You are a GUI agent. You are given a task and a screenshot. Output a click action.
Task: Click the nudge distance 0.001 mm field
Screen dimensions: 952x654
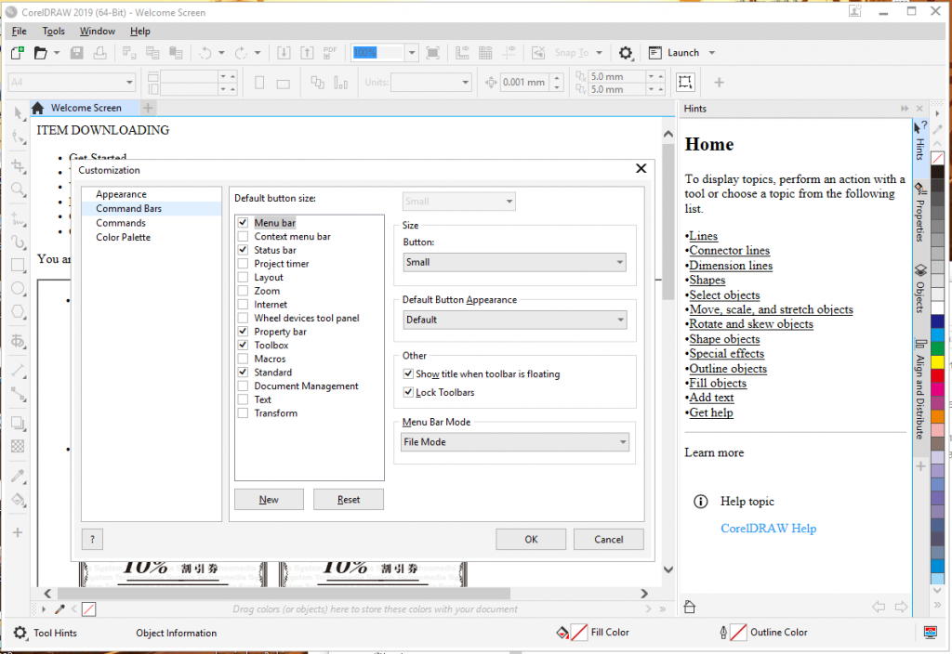(x=526, y=82)
